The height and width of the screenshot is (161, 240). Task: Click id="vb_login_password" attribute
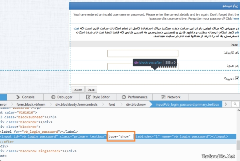tap(36, 136)
